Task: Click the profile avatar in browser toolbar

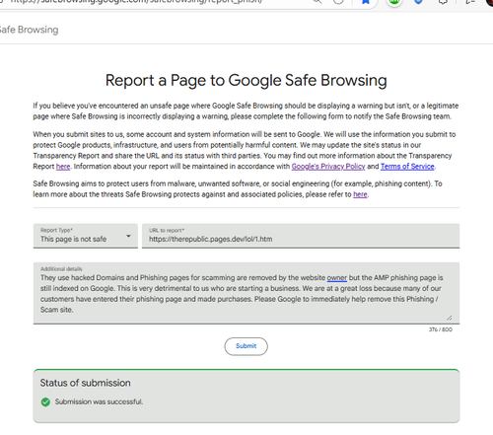Action: pos(490,2)
